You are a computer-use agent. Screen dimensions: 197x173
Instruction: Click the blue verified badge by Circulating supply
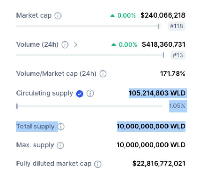(x=80, y=94)
